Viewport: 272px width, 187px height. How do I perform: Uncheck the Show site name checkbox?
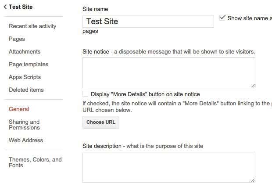pyautogui.click(x=222, y=18)
